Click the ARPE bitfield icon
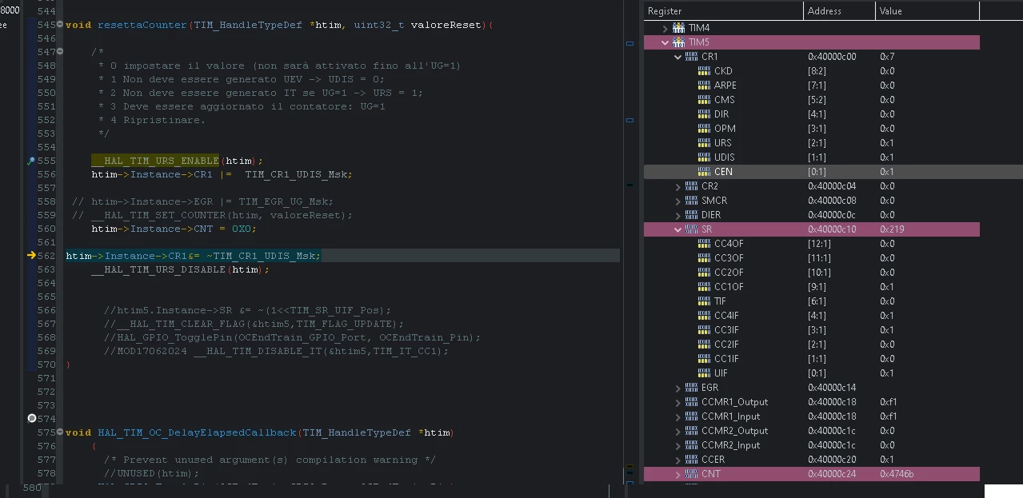Viewport: 1023px width, 498px height. pos(704,86)
